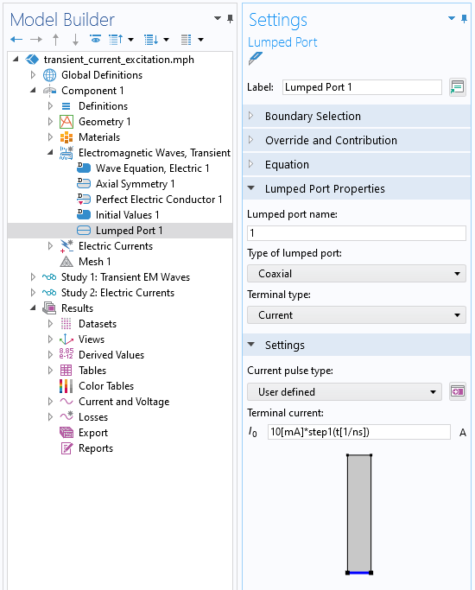
Task: Click the show/eye icon in Model Builder toolbar
Action: [96, 39]
